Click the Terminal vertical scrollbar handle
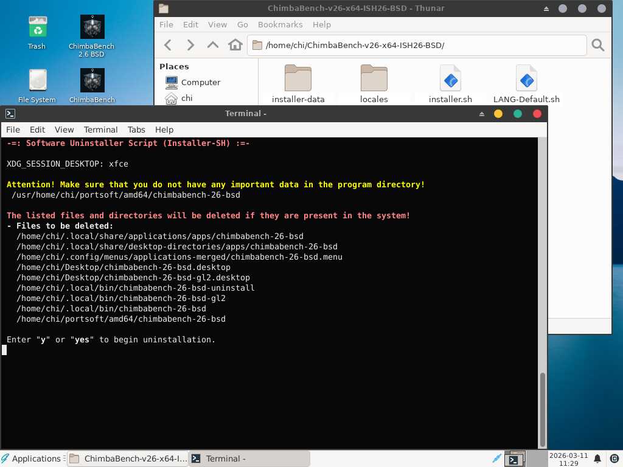Viewport: 623px width, 467px height. 542,409
